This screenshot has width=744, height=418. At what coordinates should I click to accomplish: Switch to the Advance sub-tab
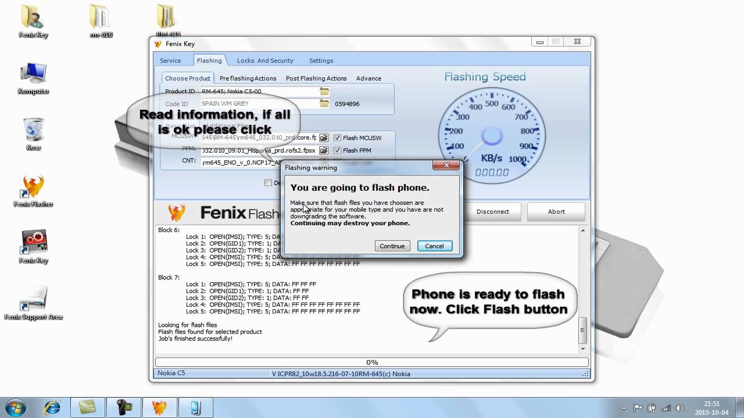coord(369,78)
